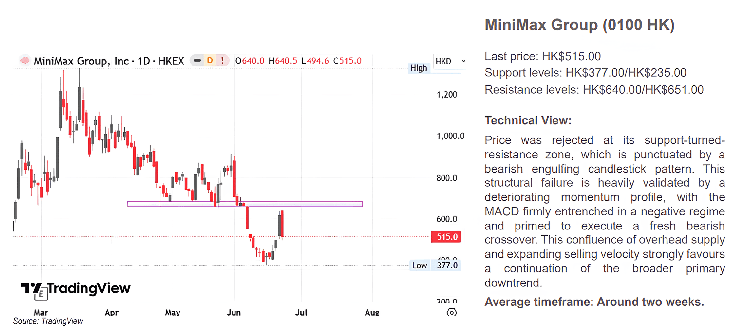Screen dimensions: 733x330
Task: Click the orange D delayed-data indicator
Action: [x=210, y=60]
